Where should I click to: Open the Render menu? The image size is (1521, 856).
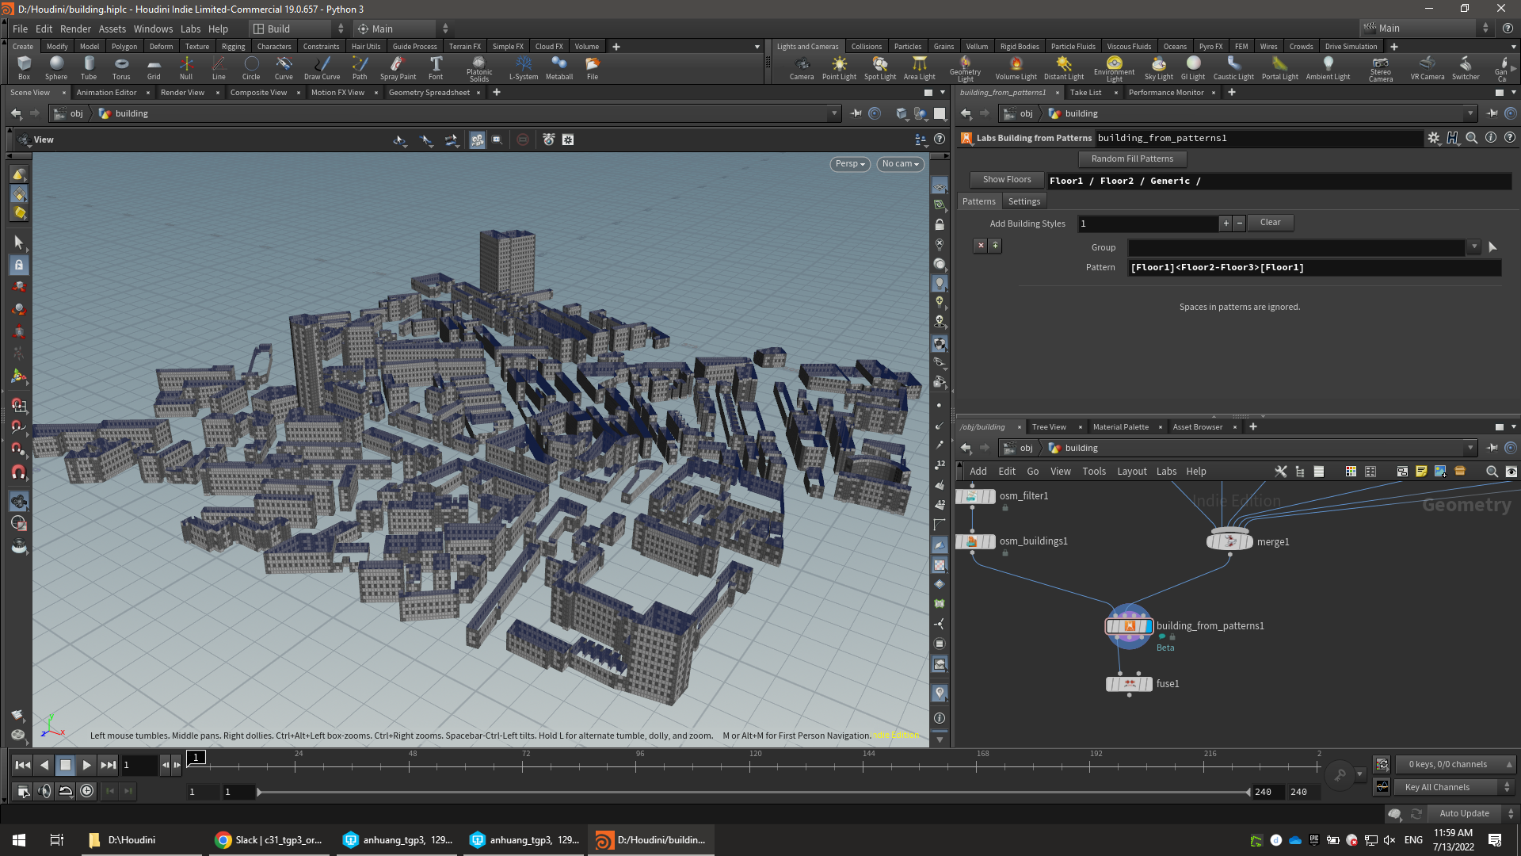point(75,29)
